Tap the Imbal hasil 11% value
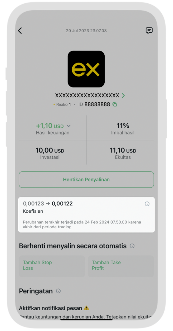 point(123,126)
